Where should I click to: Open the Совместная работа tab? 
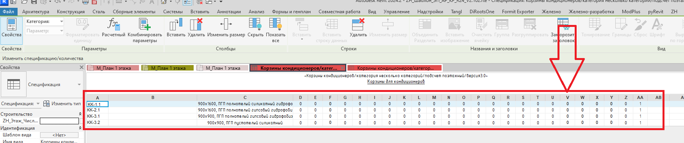coord(339,12)
